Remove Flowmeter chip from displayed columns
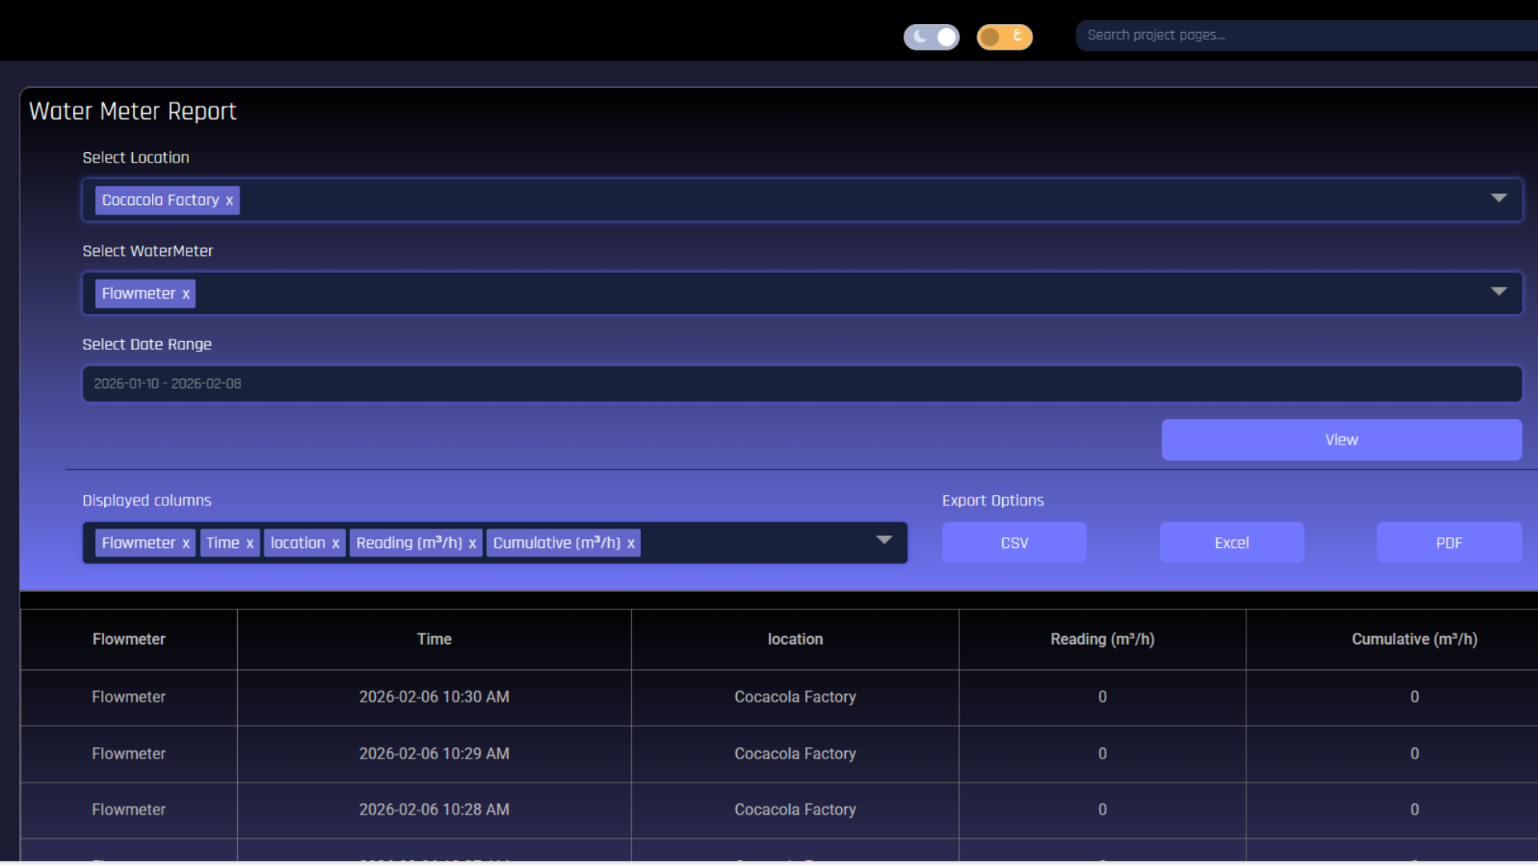Viewport: 1538px width, 865px height. (x=186, y=543)
